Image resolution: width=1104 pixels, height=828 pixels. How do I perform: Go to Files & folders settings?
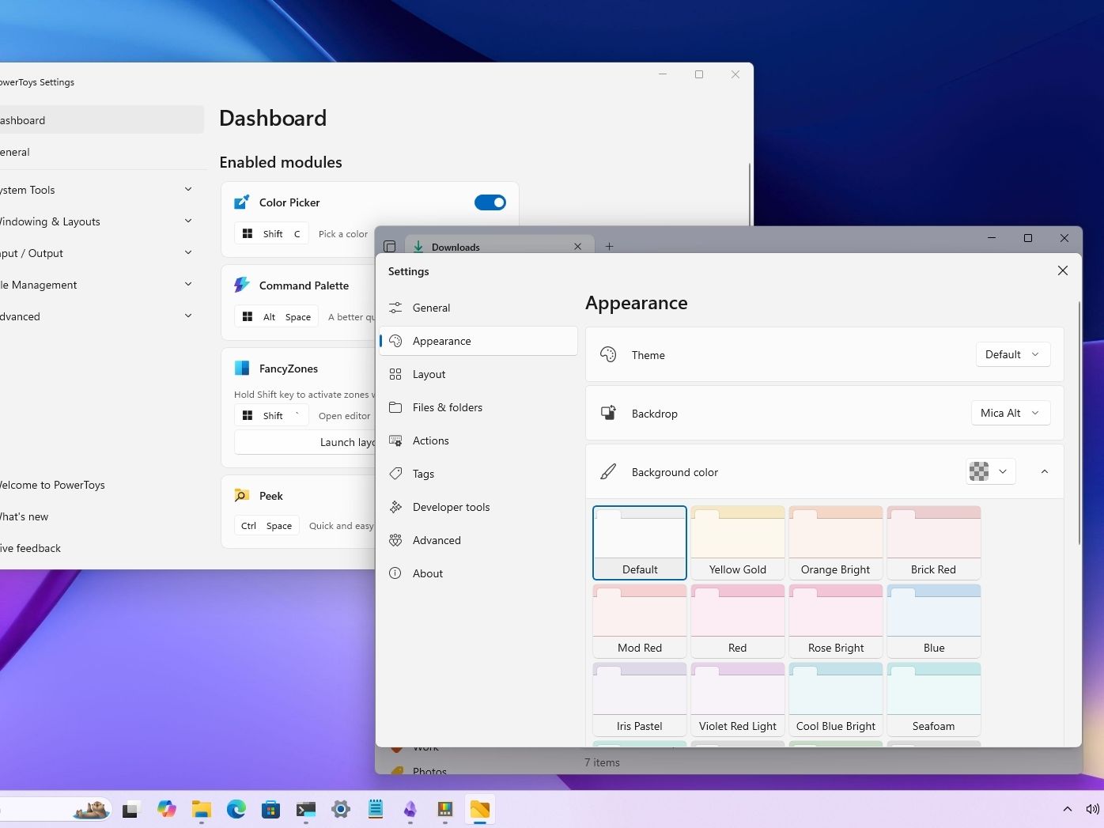[447, 407]
